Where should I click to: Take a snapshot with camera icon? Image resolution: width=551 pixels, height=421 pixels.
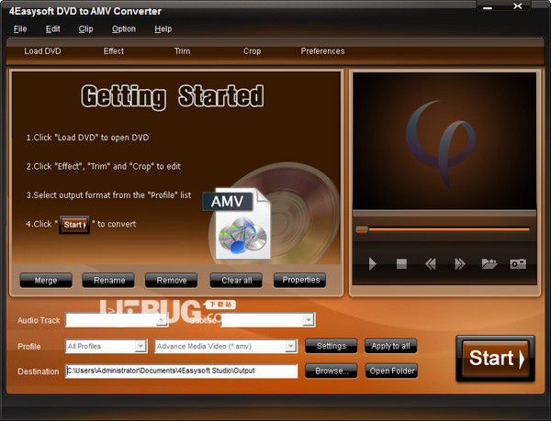[518, 264]
